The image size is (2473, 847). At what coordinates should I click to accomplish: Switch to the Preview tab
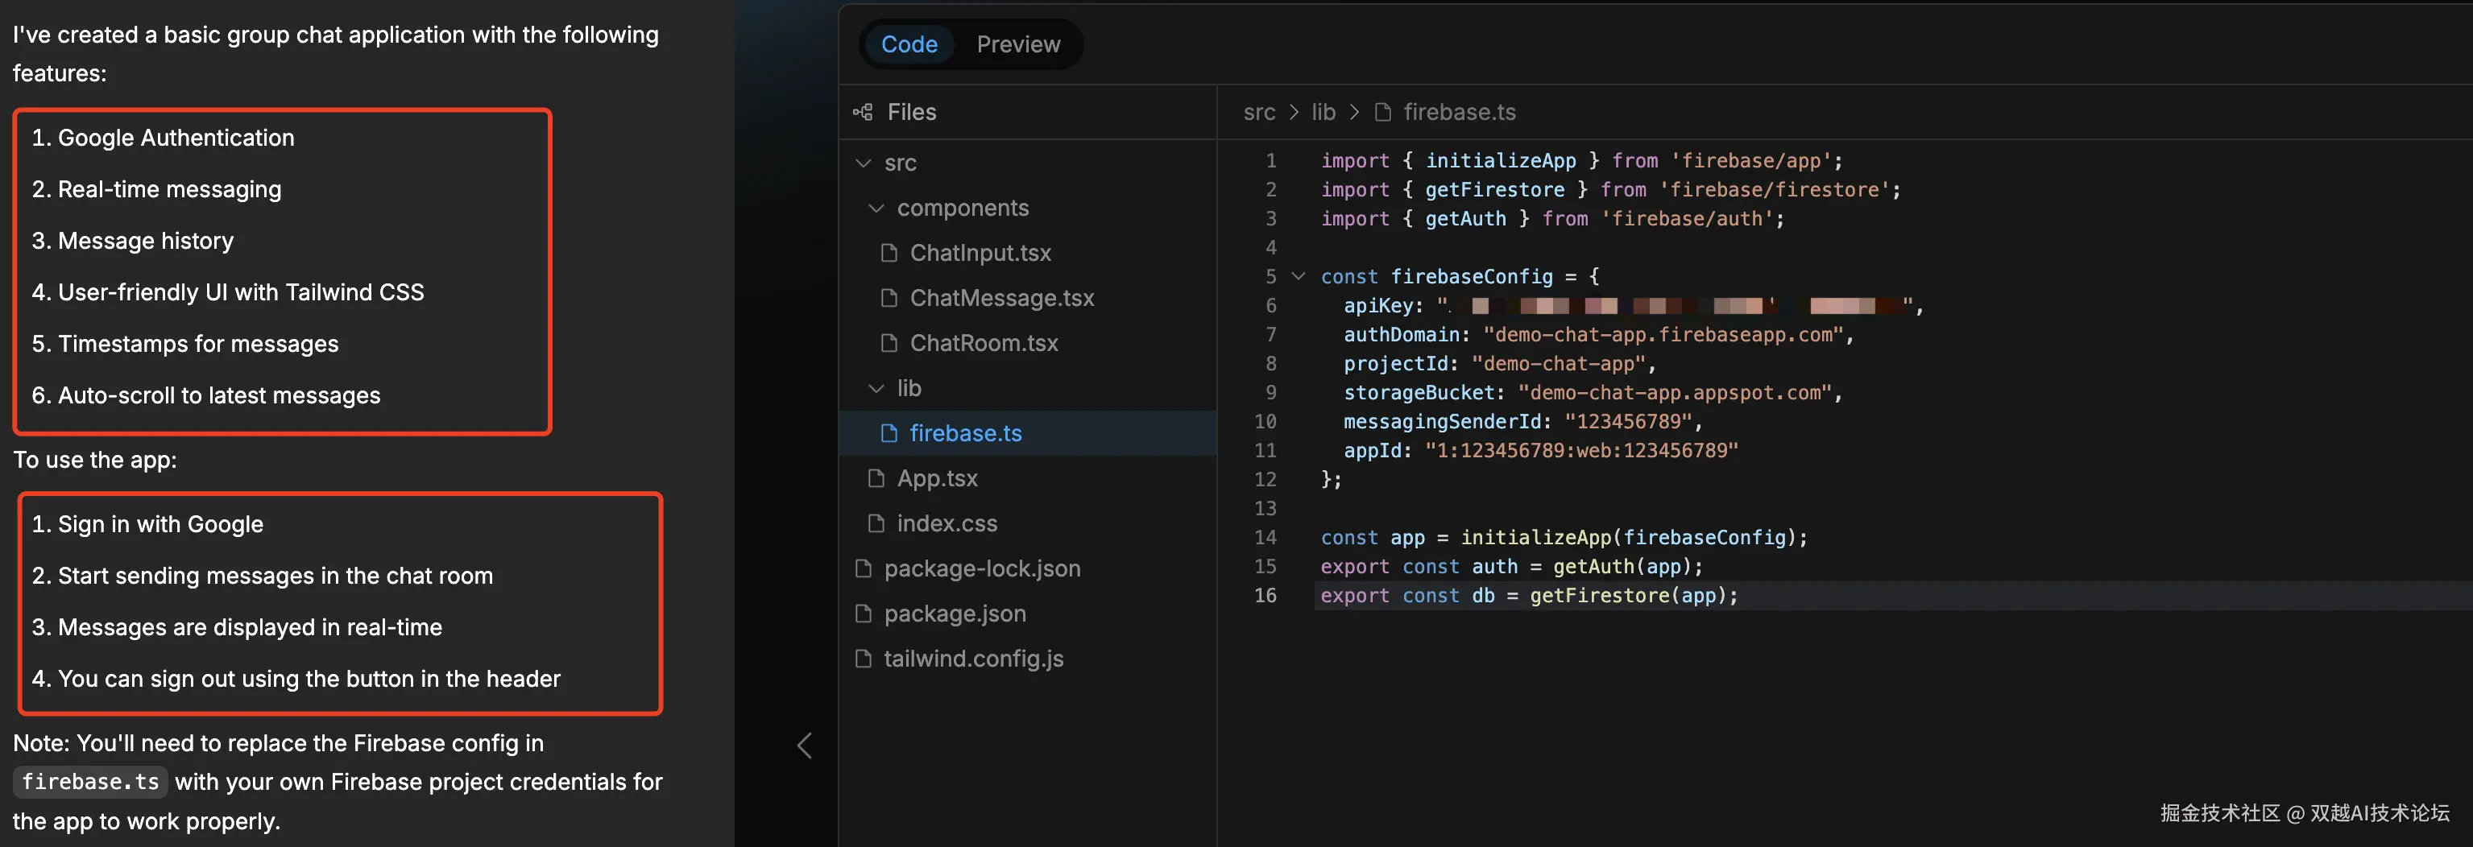click(1017, 44)
